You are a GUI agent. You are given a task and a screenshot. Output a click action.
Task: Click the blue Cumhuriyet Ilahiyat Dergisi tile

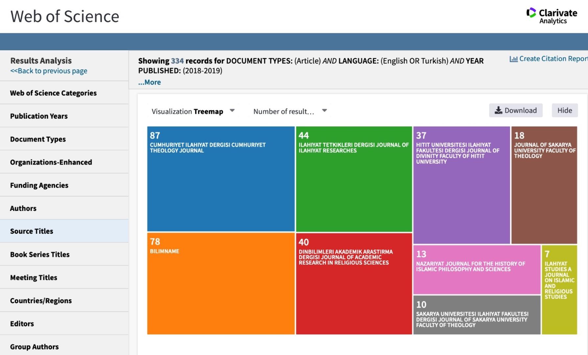[x=221, y=179]
